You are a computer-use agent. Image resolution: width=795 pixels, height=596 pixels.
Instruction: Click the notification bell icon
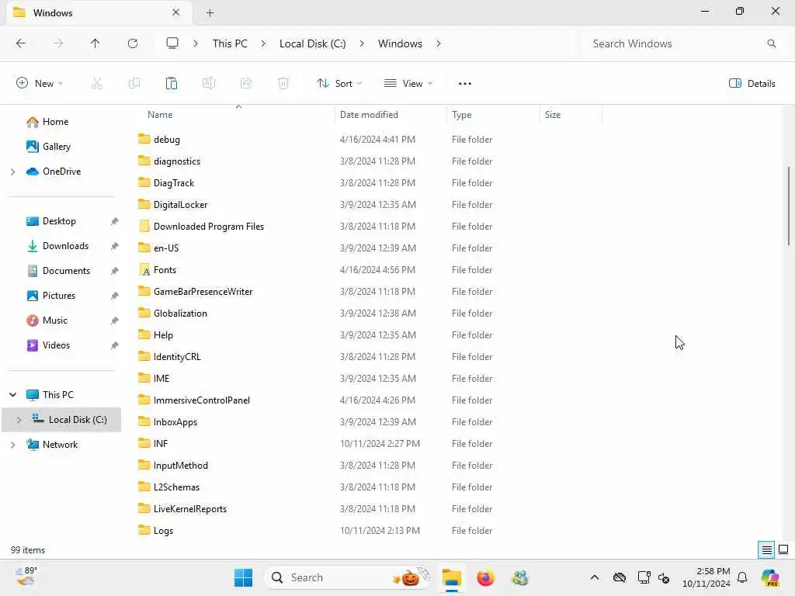click(742, 577)
